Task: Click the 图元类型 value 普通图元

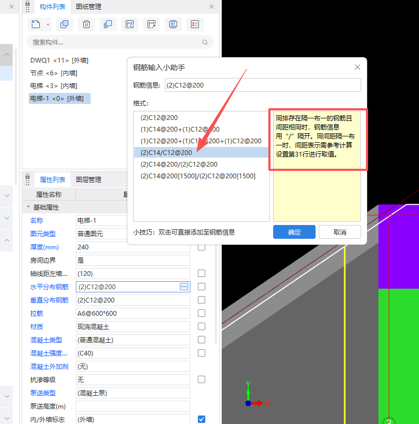Action: (x=101, y=234)
